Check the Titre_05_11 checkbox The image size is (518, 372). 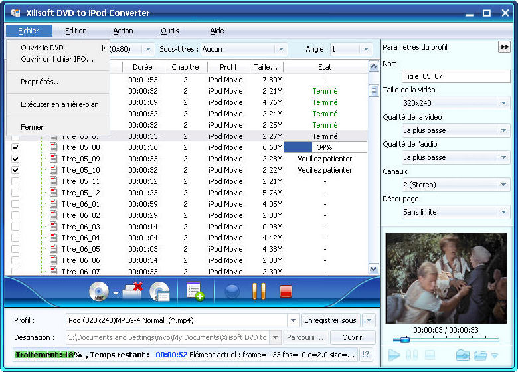tap(15, 181)
